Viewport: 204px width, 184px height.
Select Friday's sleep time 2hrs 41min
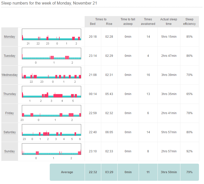coord(169,113)
